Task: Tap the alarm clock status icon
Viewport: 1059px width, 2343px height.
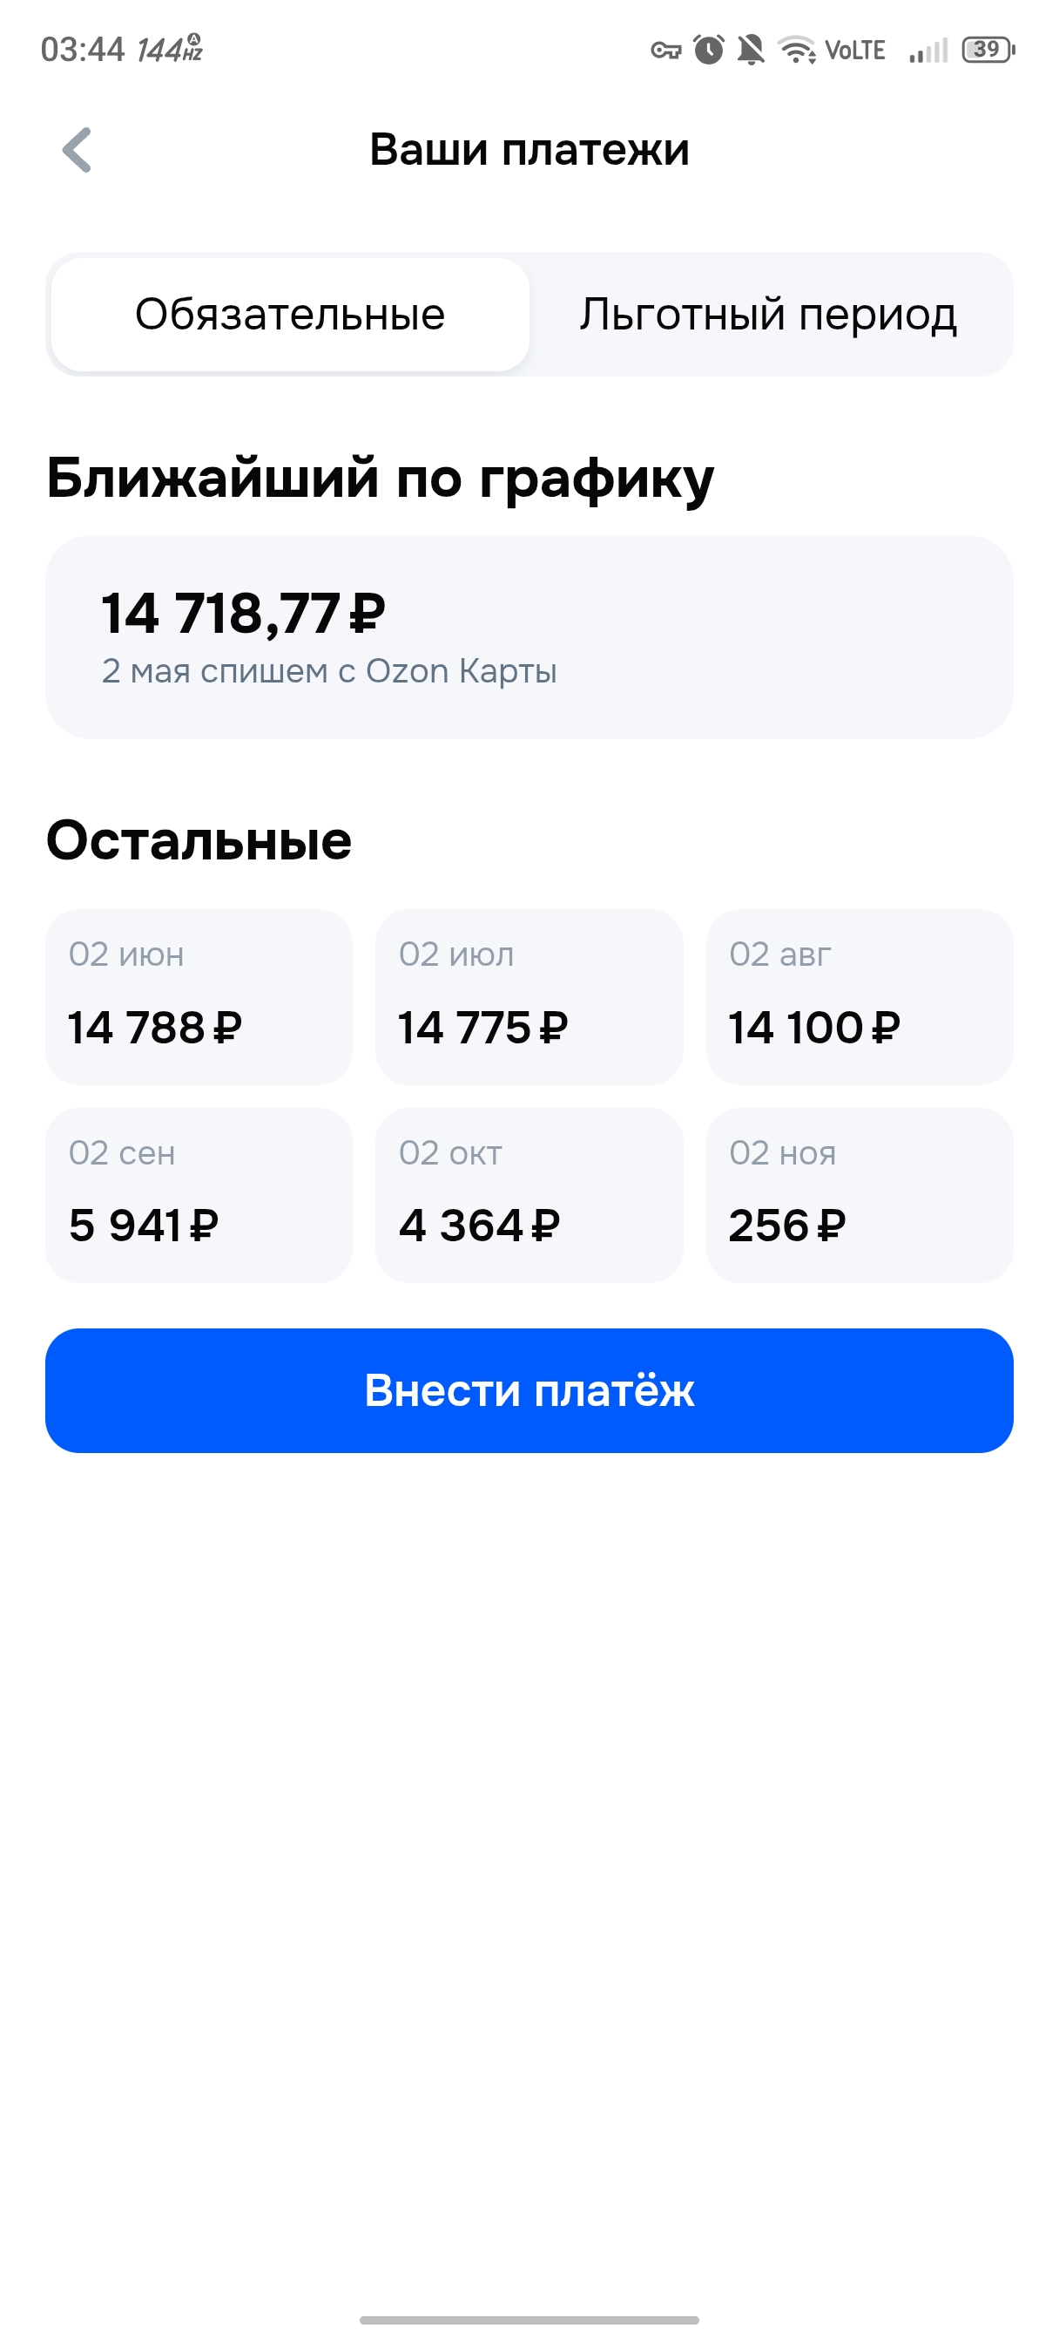Action: coord(708,49)
